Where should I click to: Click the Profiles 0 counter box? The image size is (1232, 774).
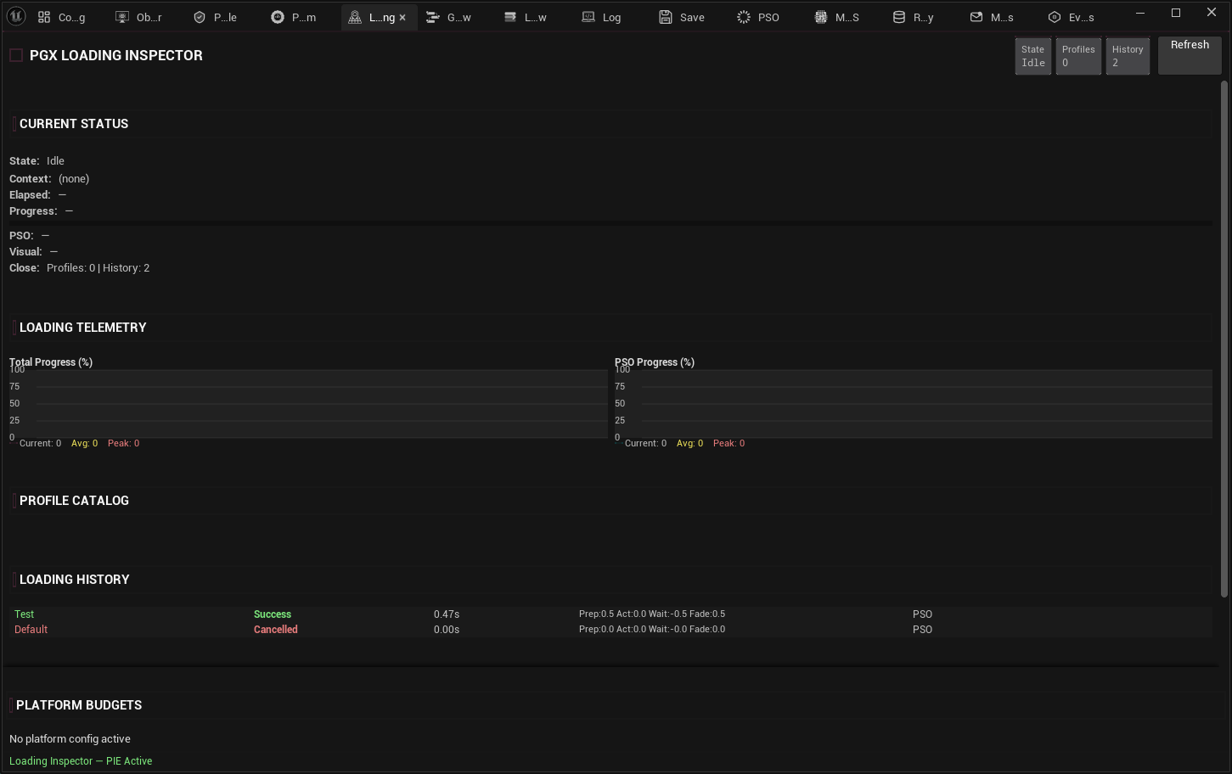click(1078, 56)
